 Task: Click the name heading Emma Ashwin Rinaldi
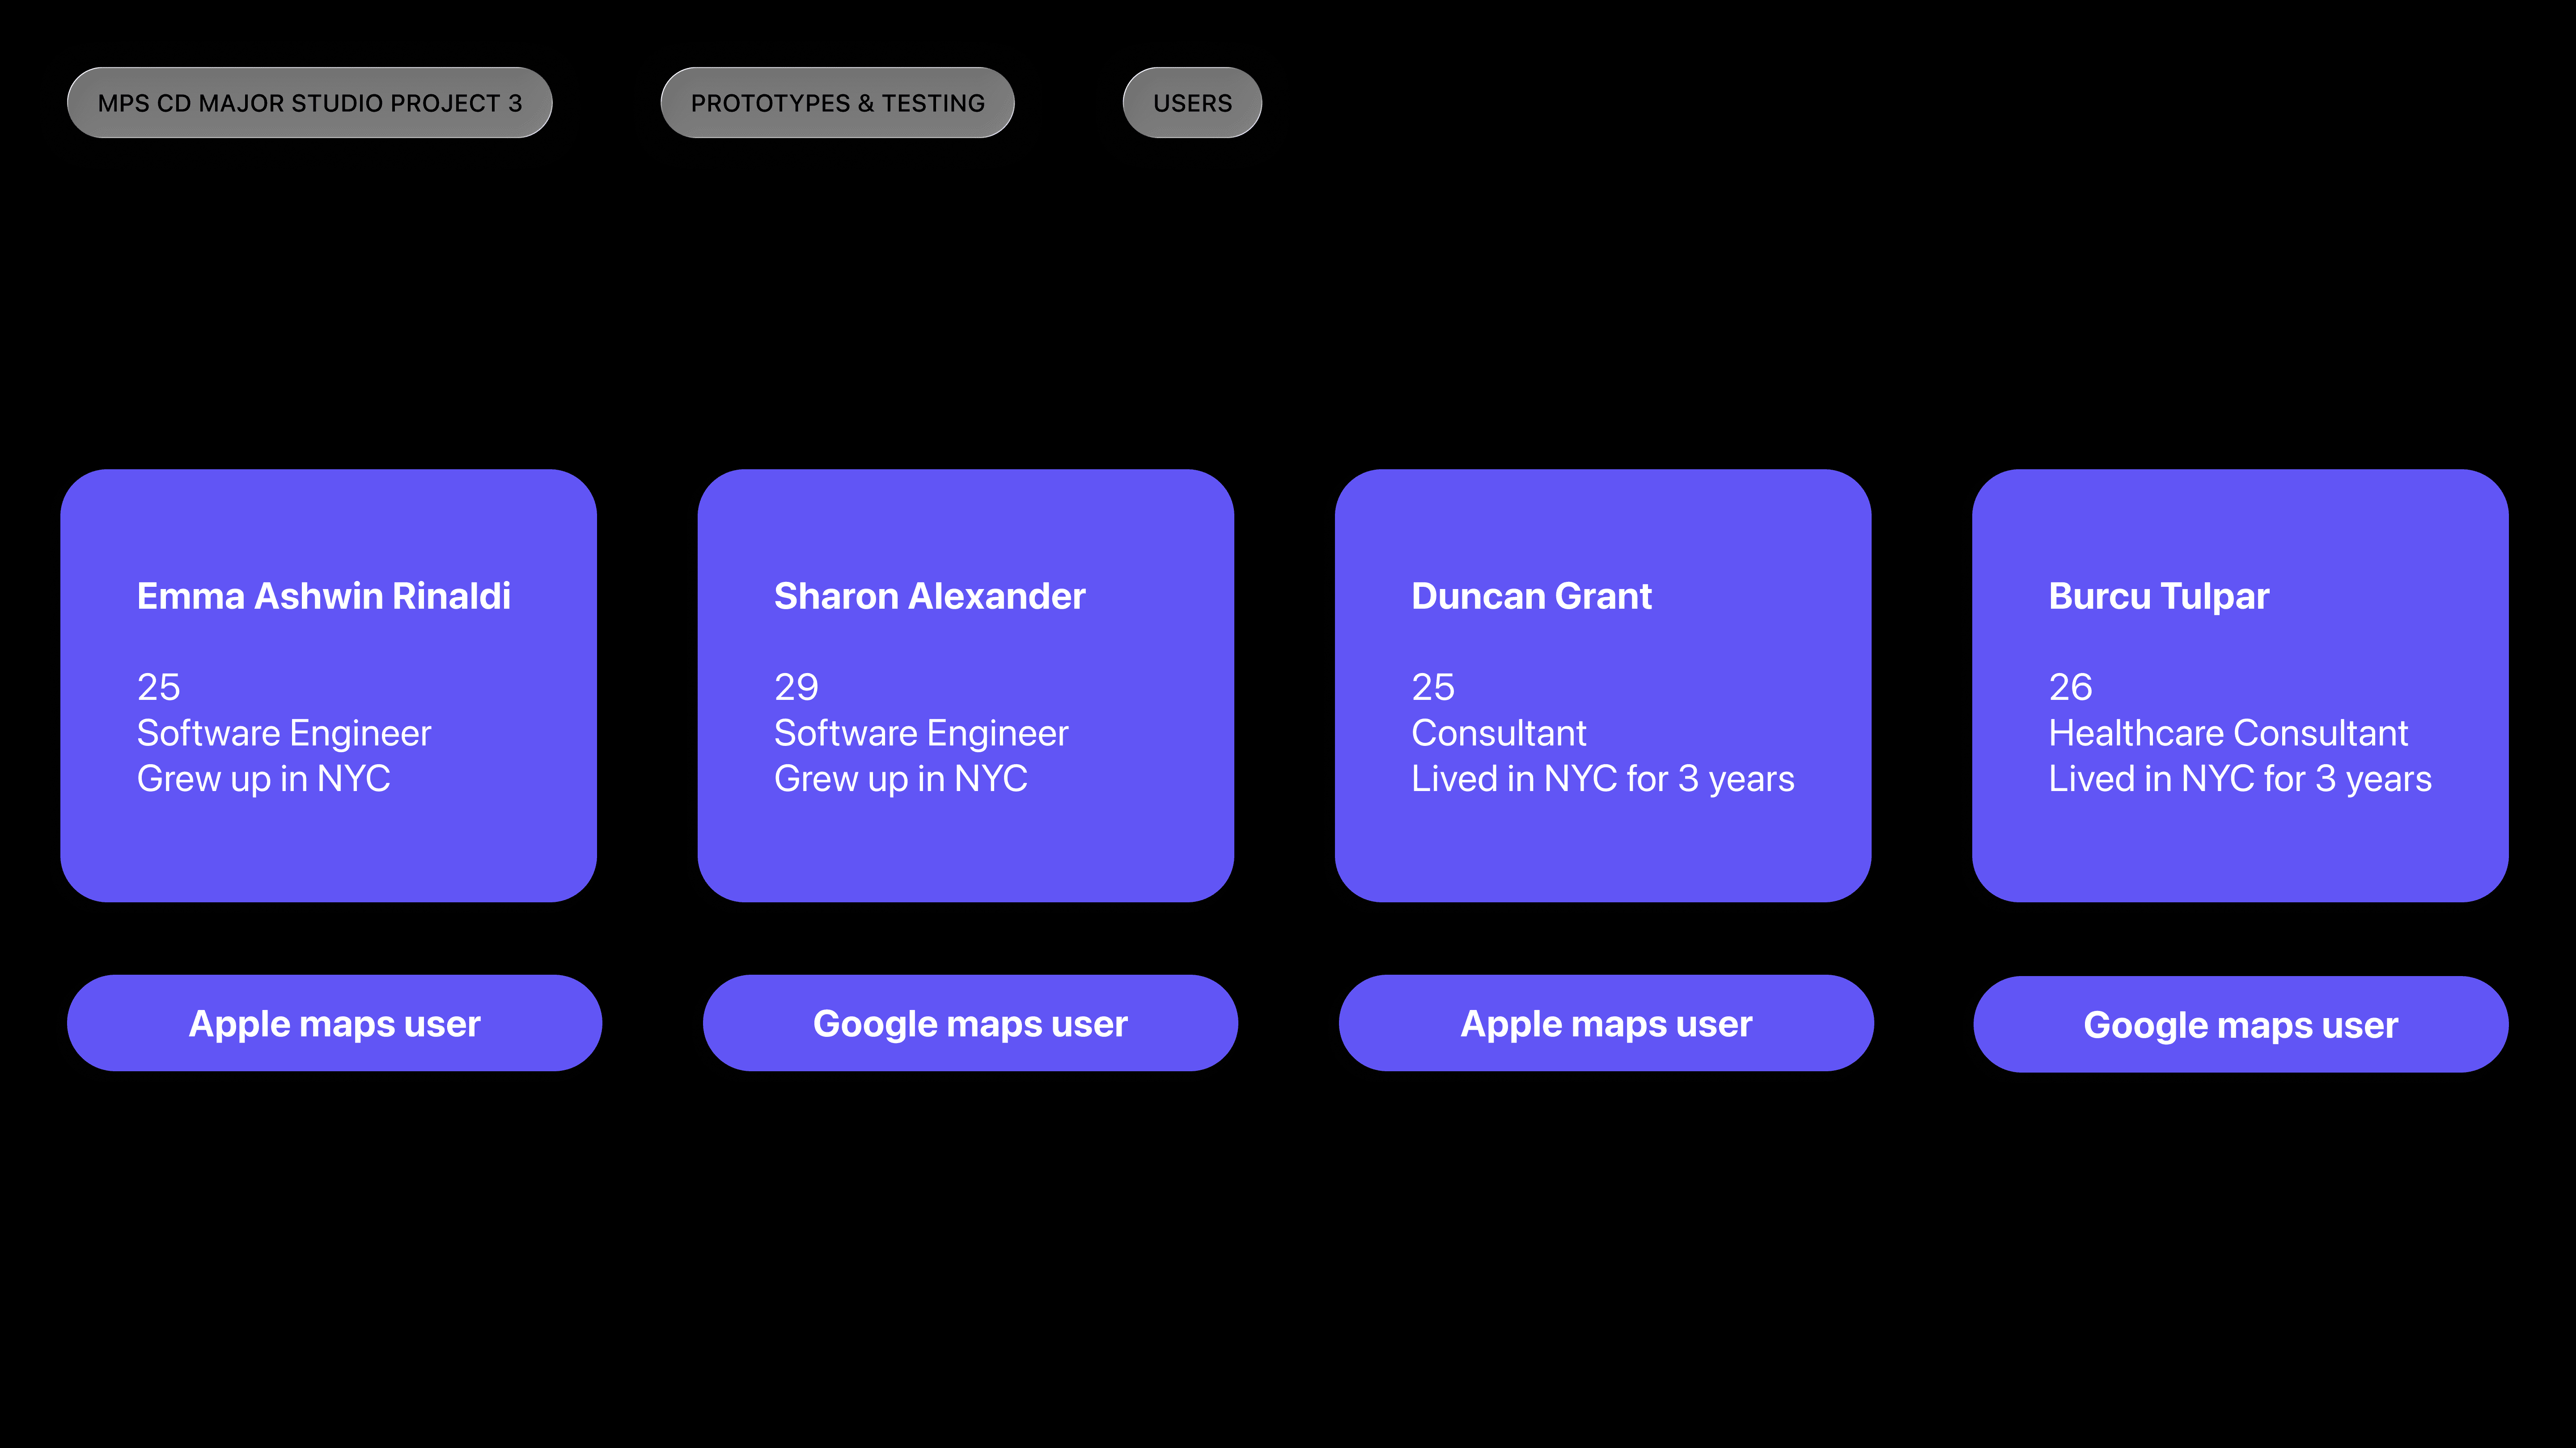323,596
